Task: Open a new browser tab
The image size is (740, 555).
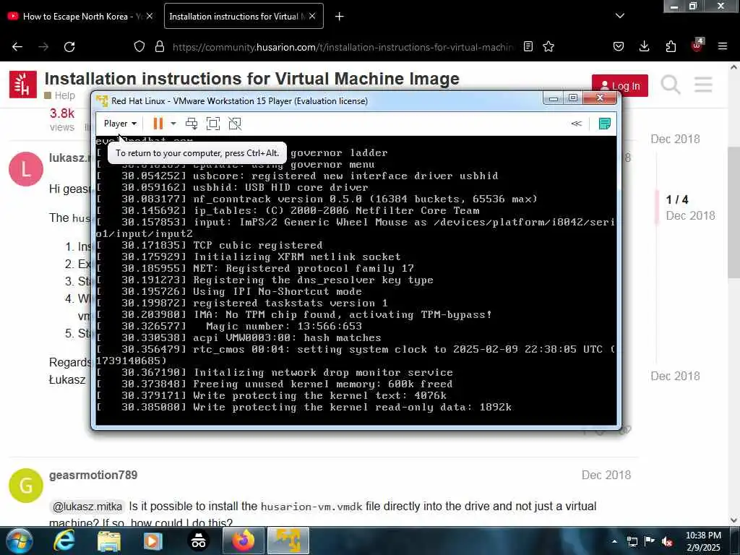Action: pyautogui.click(x=340, y=17)
